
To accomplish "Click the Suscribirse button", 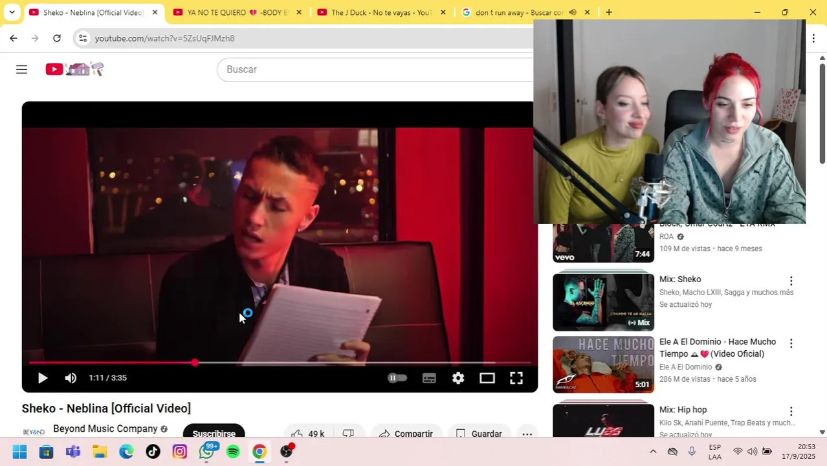I will (214, 432).
